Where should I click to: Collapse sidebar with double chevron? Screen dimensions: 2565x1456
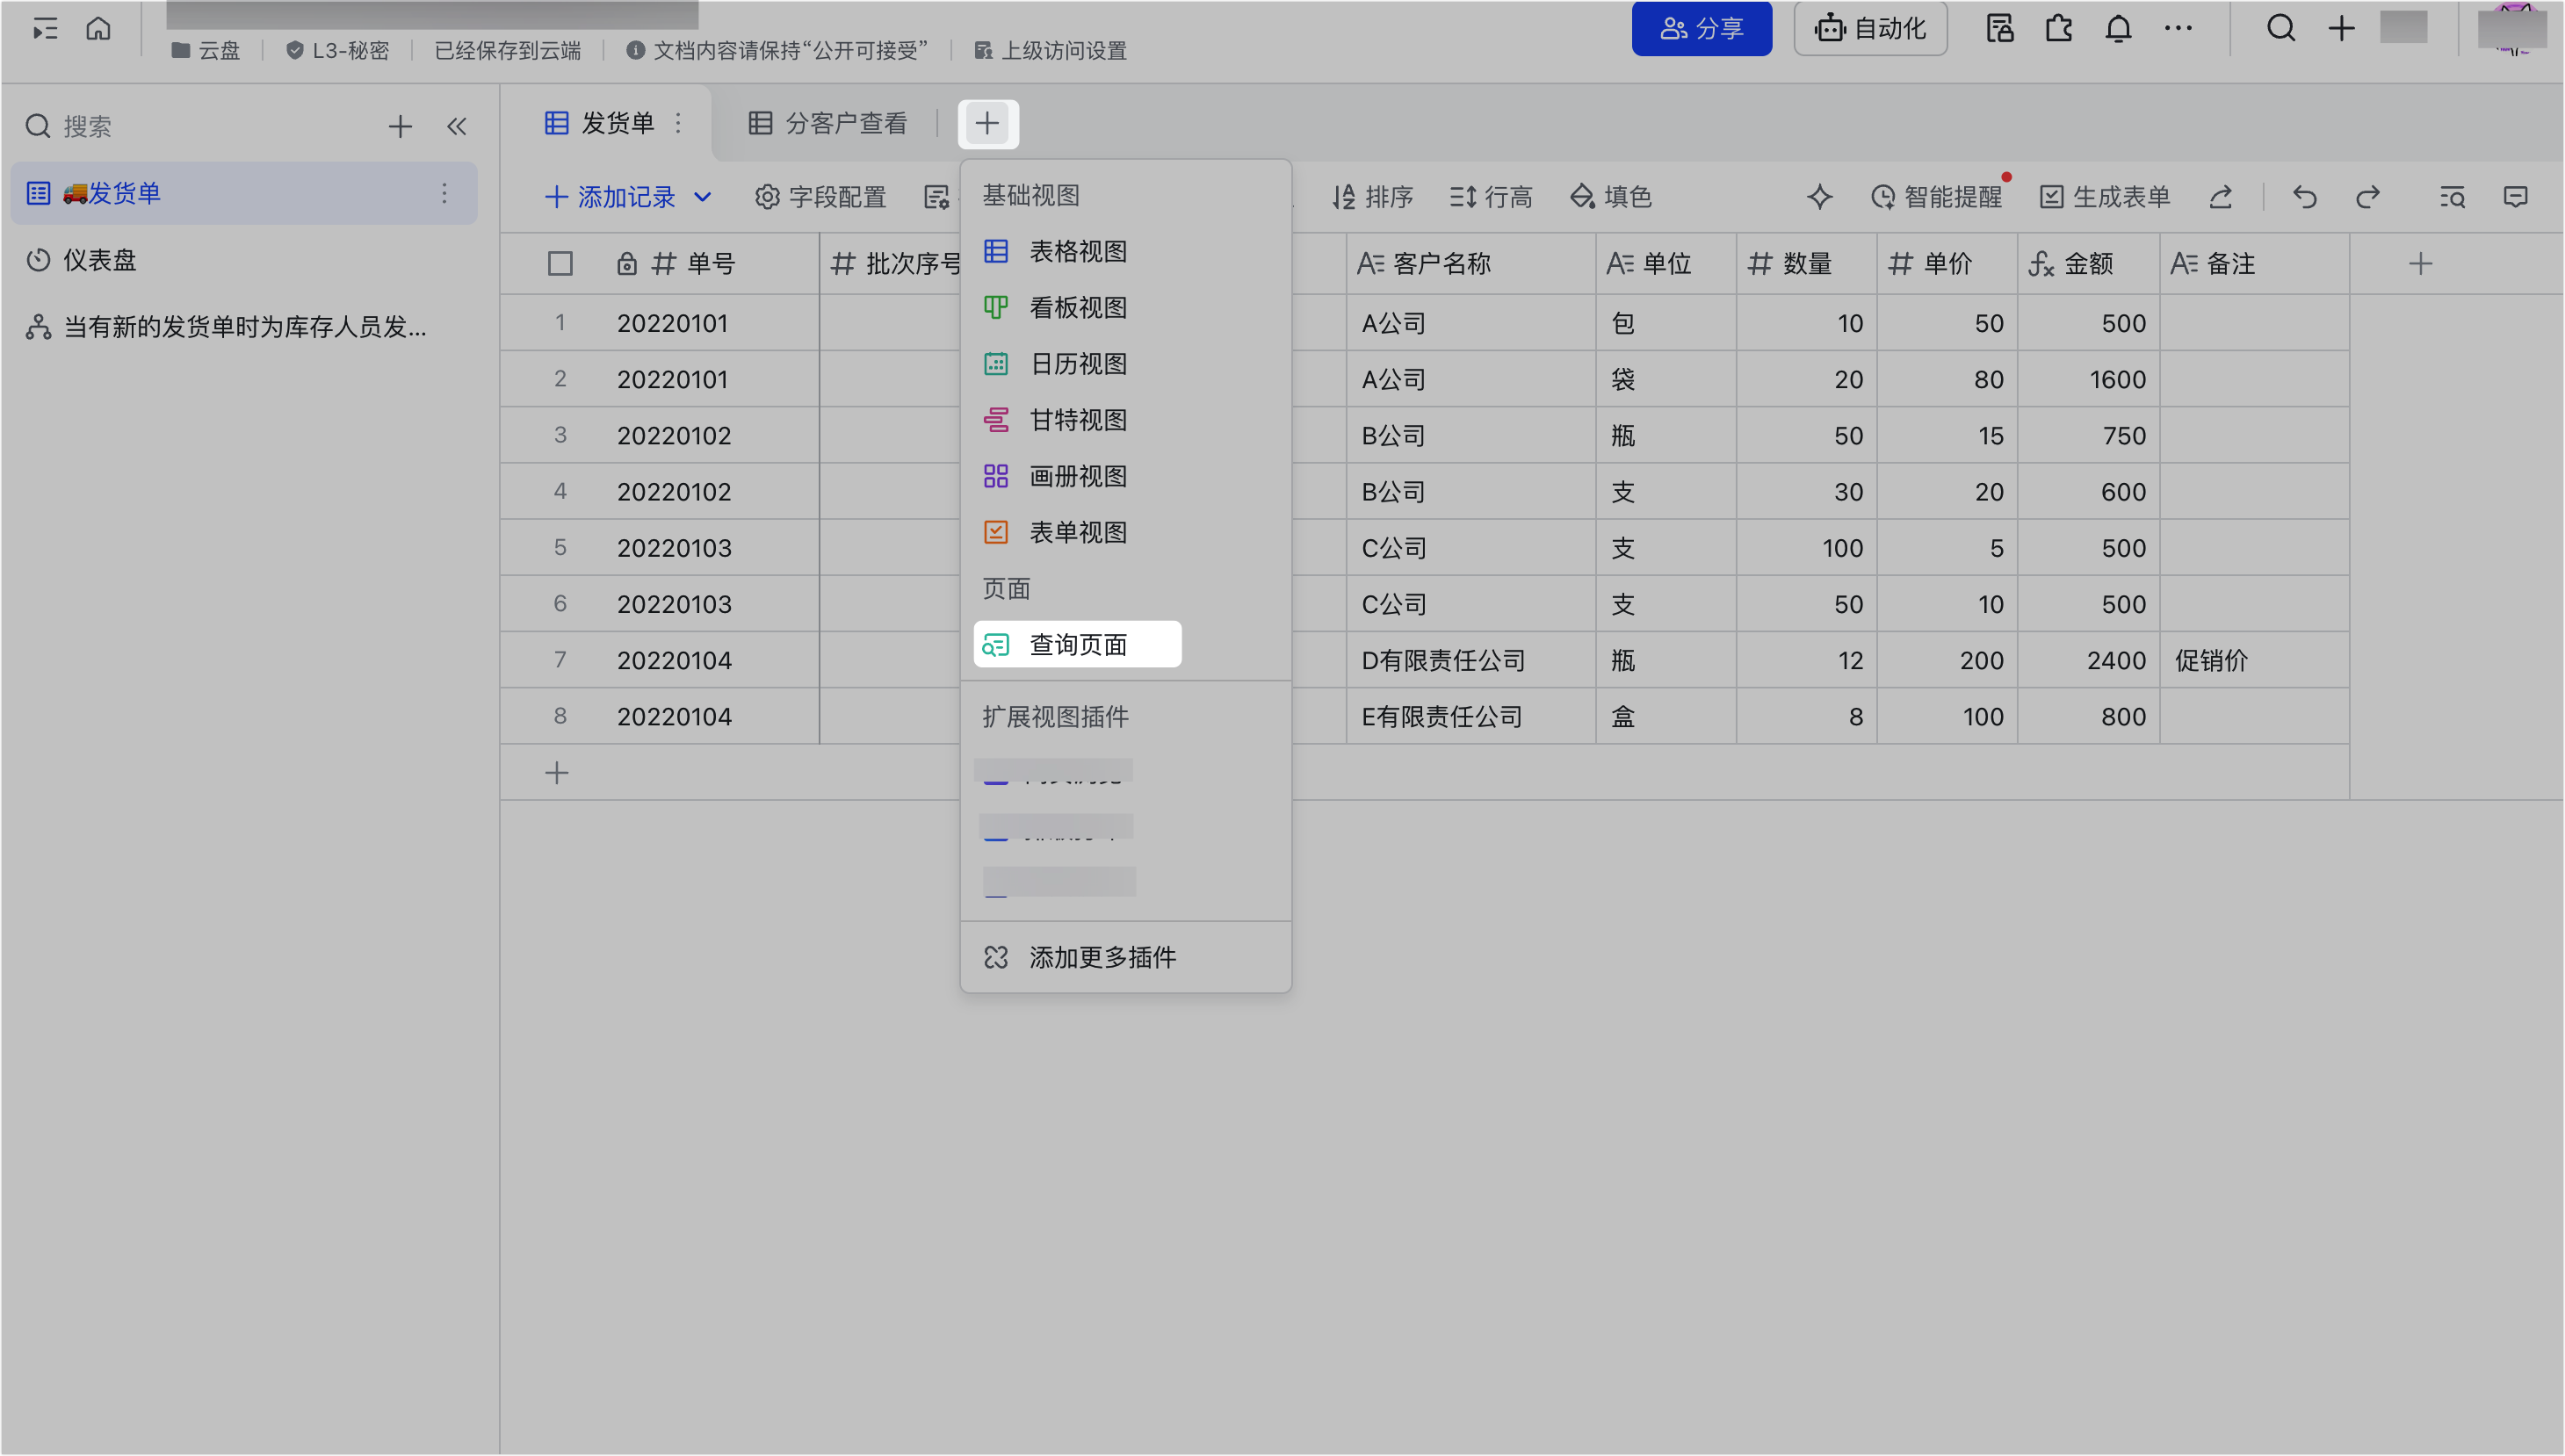[x=457, y=126]
